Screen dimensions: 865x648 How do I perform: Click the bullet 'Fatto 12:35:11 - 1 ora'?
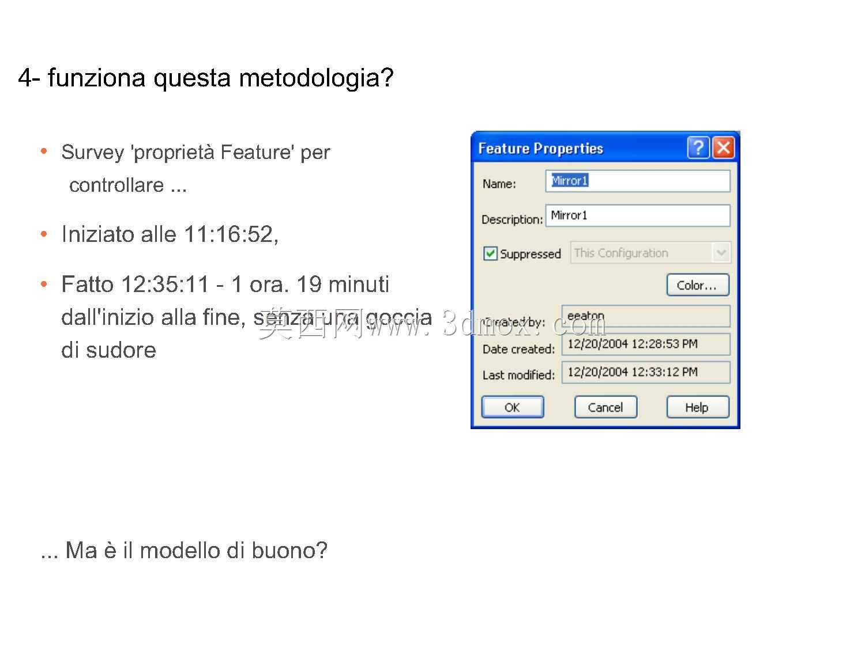246,317
